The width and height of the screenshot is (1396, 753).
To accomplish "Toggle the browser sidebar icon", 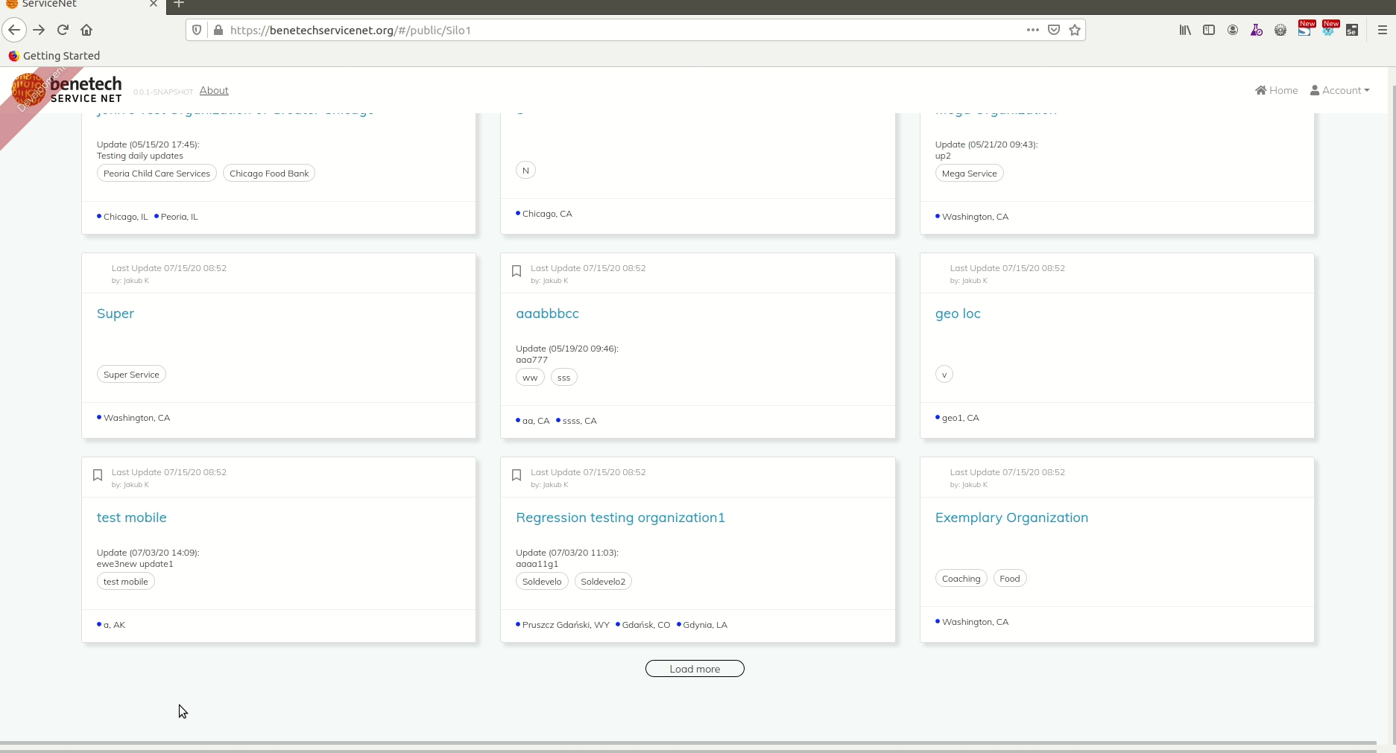I will coord(1209,30).
